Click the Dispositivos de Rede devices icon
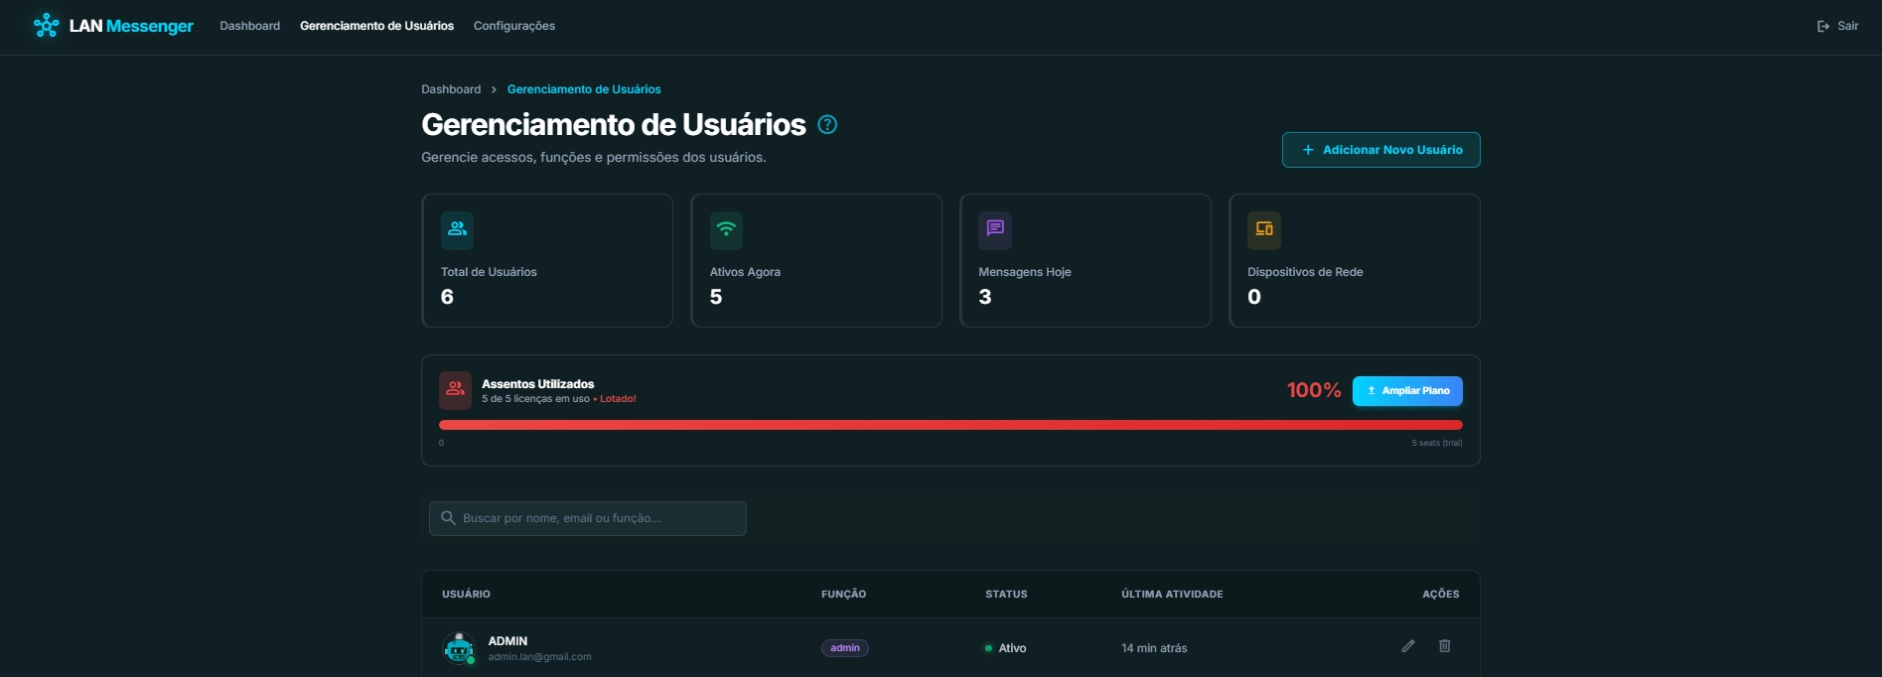This screenshot has height=677, width=1882. click(x=1264, y=229)
